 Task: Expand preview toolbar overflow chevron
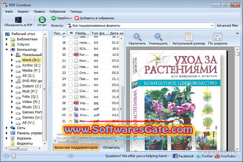[x=237, y=33]
